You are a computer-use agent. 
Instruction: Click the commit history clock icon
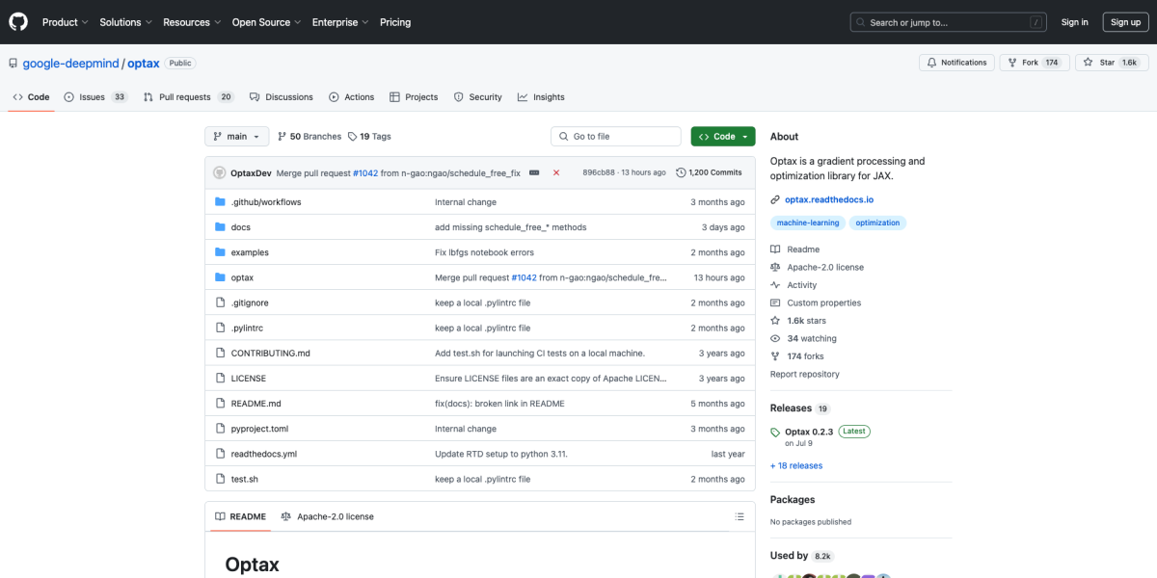click(x=681, y=172)
